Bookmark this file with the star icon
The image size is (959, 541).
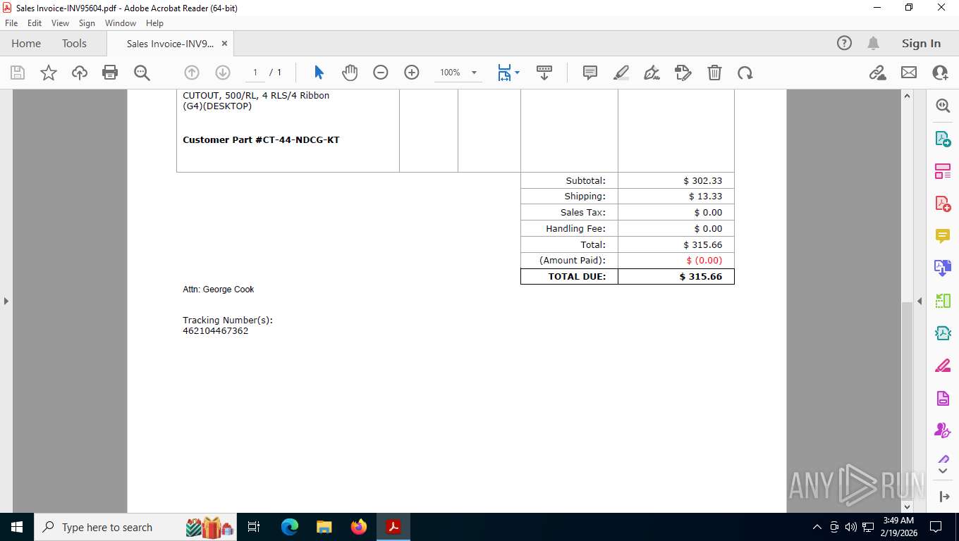[49, 73]
